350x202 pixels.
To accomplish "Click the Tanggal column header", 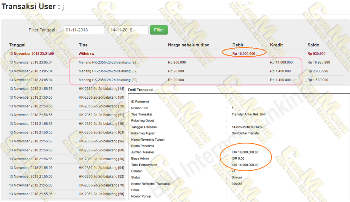I will [x=17, y=45].
